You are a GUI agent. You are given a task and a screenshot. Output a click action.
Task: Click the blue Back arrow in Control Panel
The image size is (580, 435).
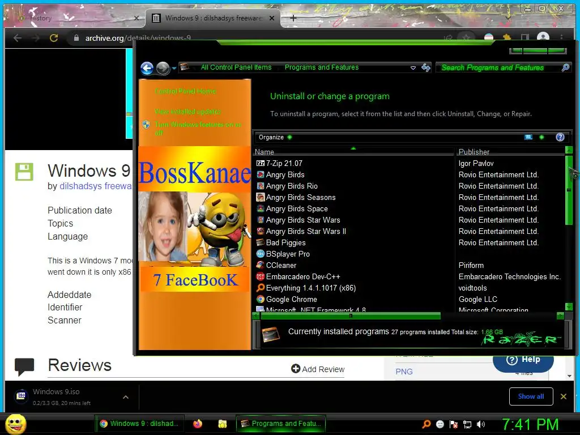[x=147, y=68]
